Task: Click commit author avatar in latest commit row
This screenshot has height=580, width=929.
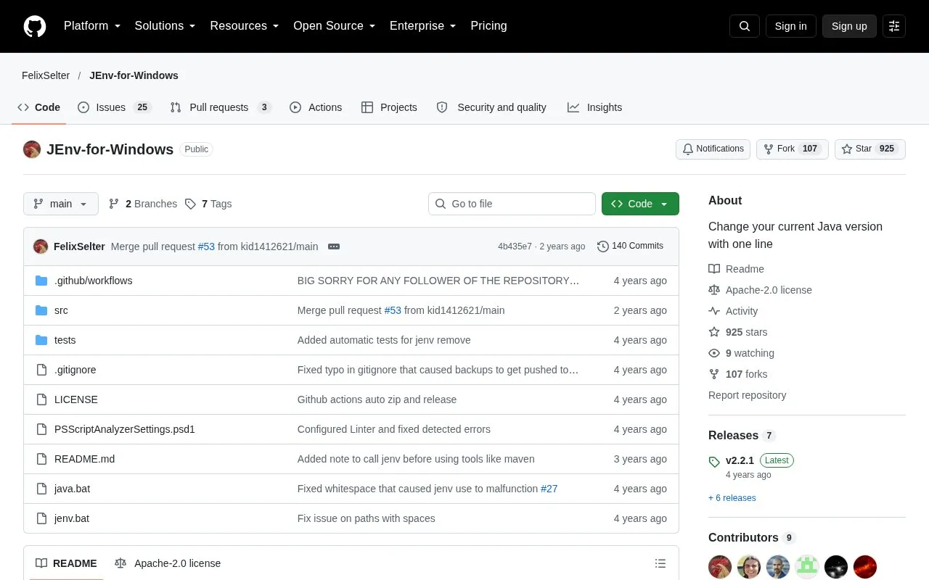Action: (x=41, y=246)
